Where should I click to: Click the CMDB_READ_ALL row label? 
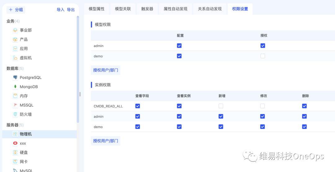108,106
